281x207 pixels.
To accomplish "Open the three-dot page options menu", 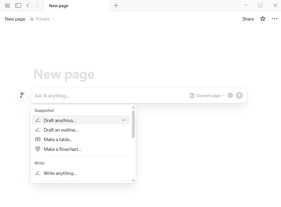I will [x=274, y=18].
